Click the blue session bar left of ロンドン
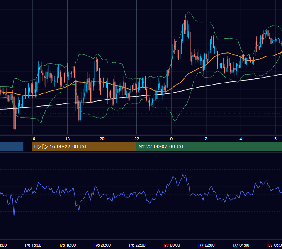This screenshot has width=282, height=249. pos(12,146)
